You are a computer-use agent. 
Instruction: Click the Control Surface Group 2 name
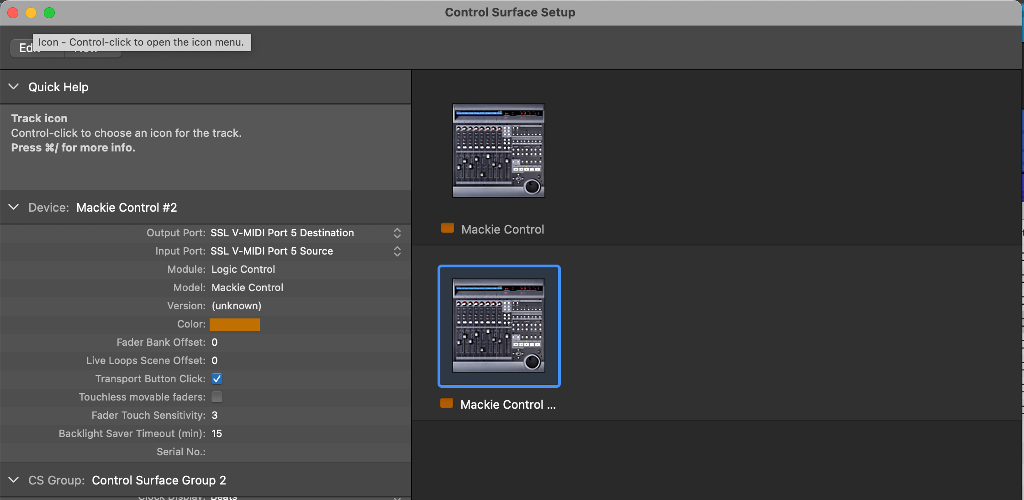(159, 480)
